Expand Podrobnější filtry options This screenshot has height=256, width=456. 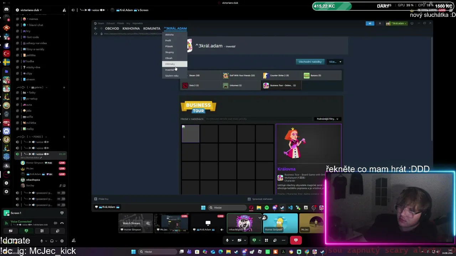click(327, 119)
